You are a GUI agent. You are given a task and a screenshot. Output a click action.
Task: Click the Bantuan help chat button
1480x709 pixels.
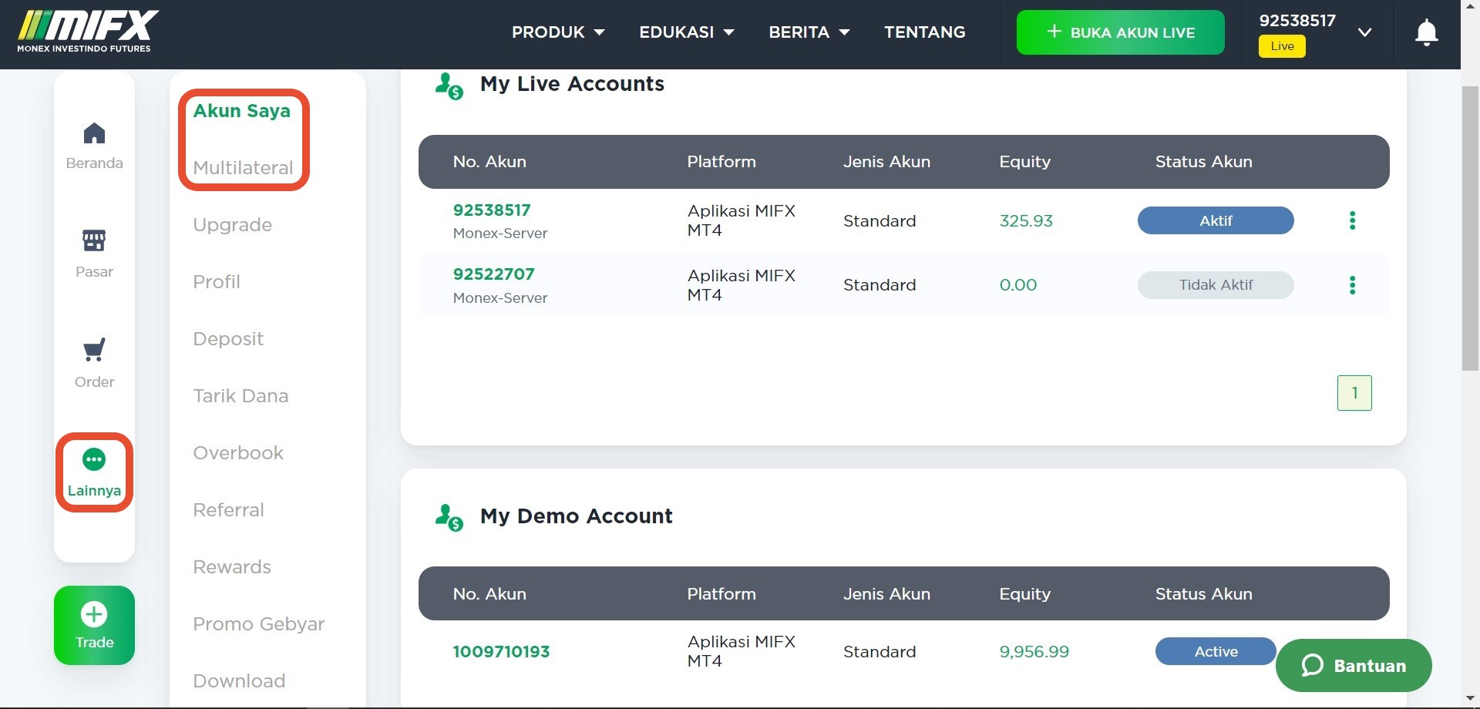[x=1354, y=665]
